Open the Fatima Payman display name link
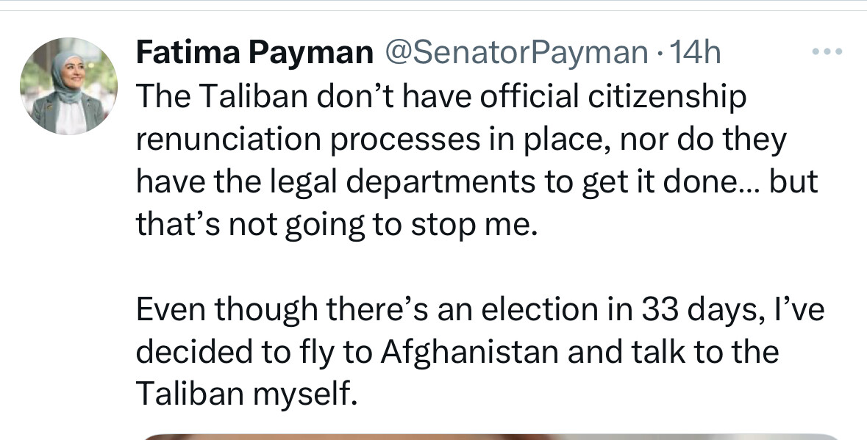 pos(254,52)
